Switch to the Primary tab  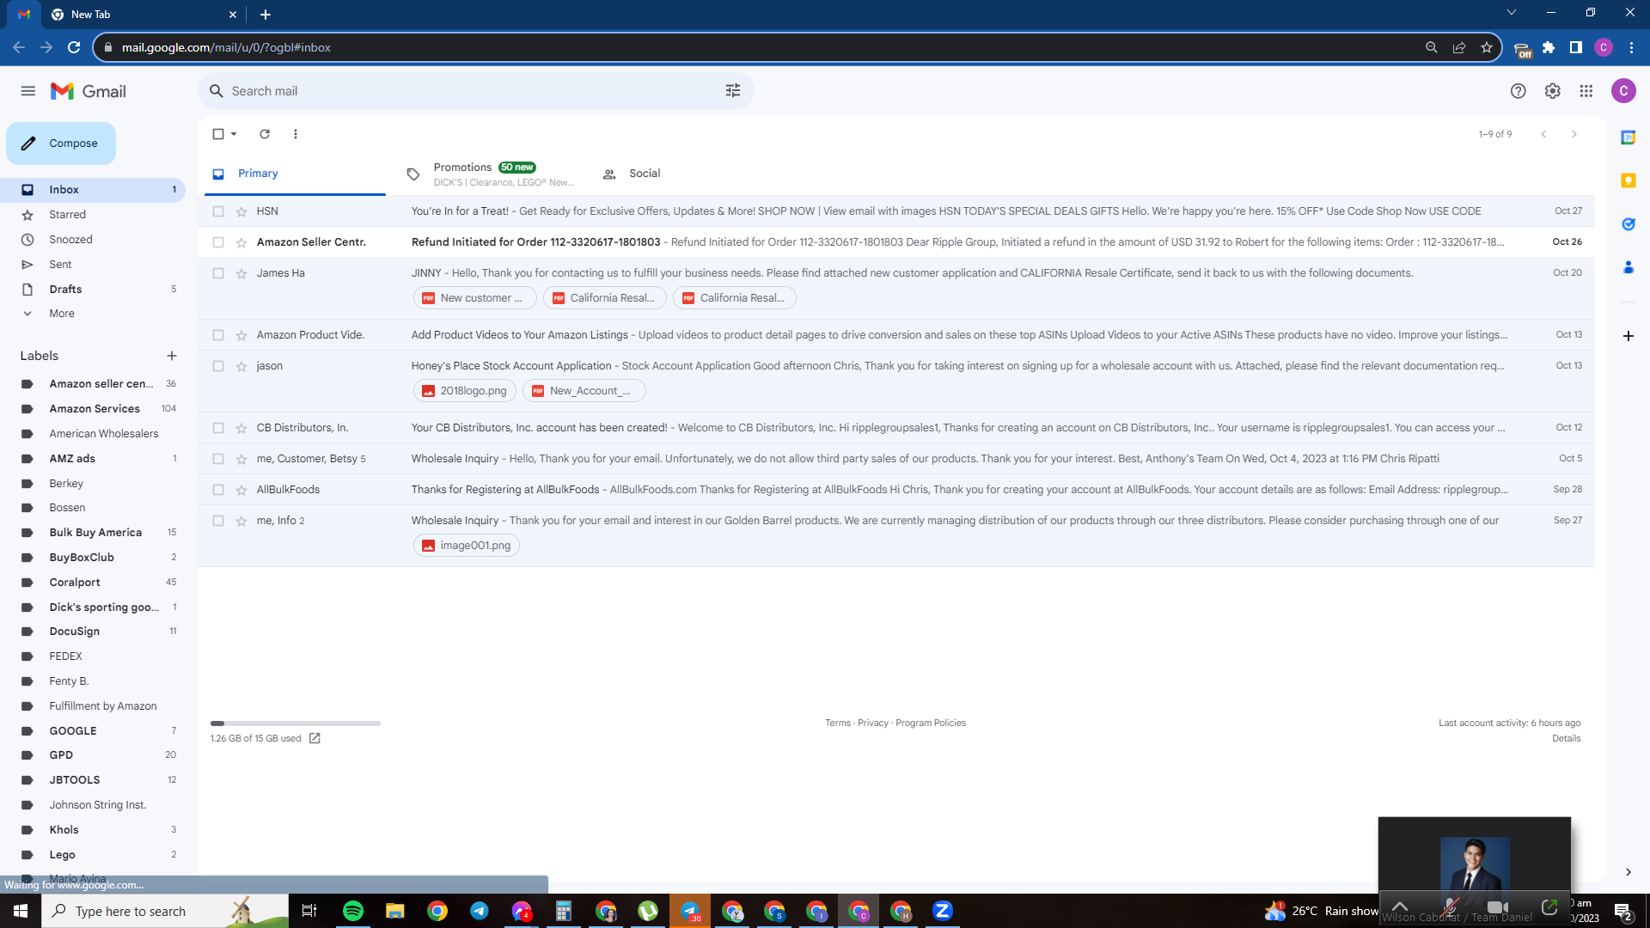point(295,174)
